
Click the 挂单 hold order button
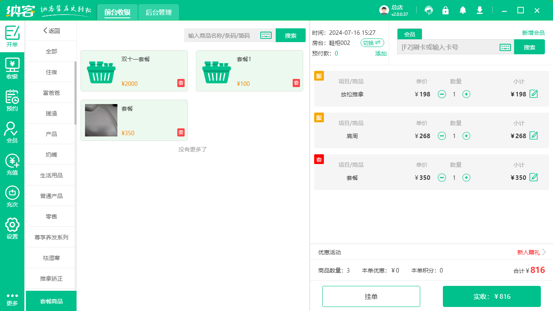371,296
